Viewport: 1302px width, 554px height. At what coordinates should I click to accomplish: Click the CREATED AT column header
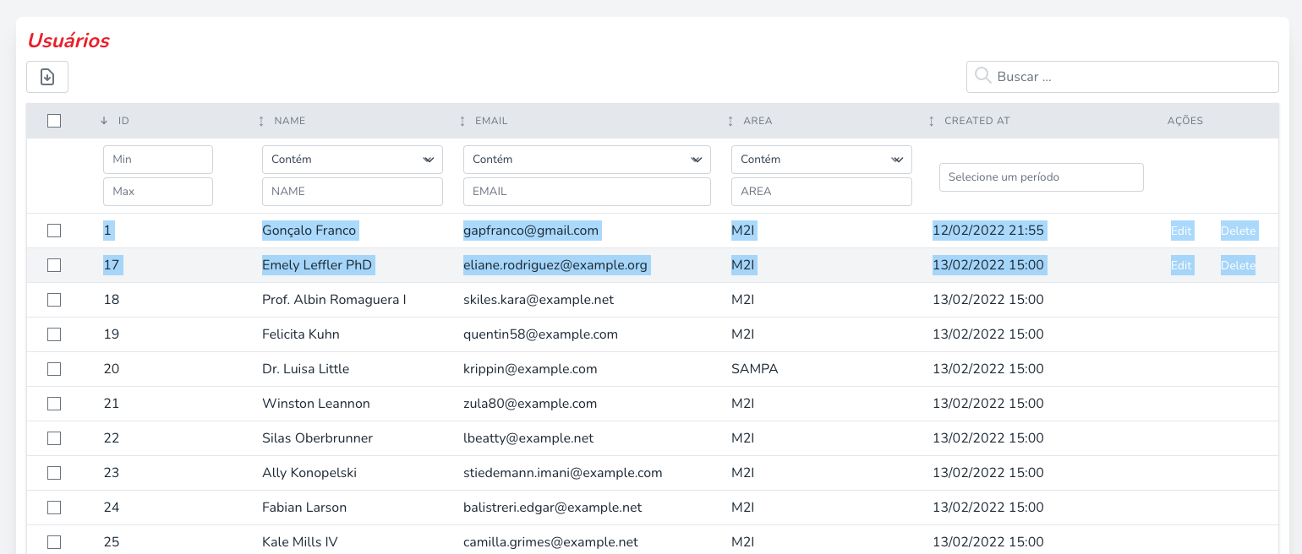(x=977, y=121)
